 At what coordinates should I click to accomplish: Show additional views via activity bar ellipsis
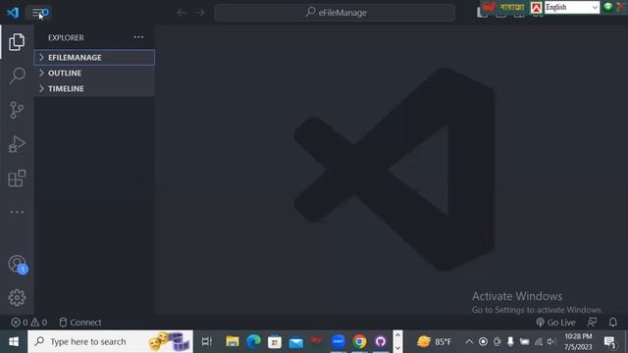(x=17, y=212)
